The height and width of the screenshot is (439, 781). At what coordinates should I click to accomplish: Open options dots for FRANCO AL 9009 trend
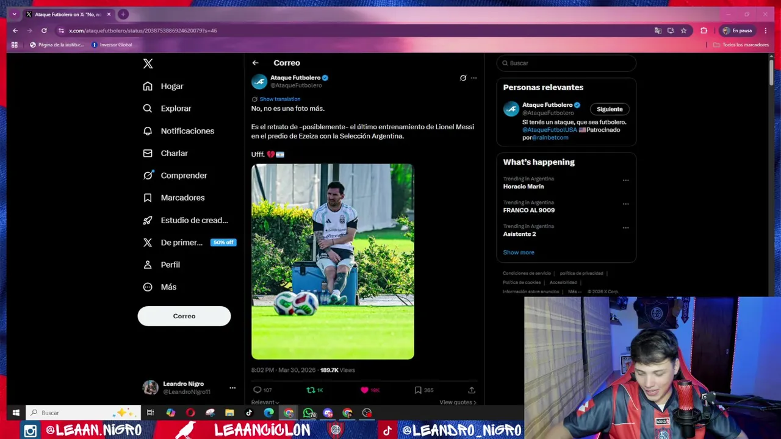[625, 204]
